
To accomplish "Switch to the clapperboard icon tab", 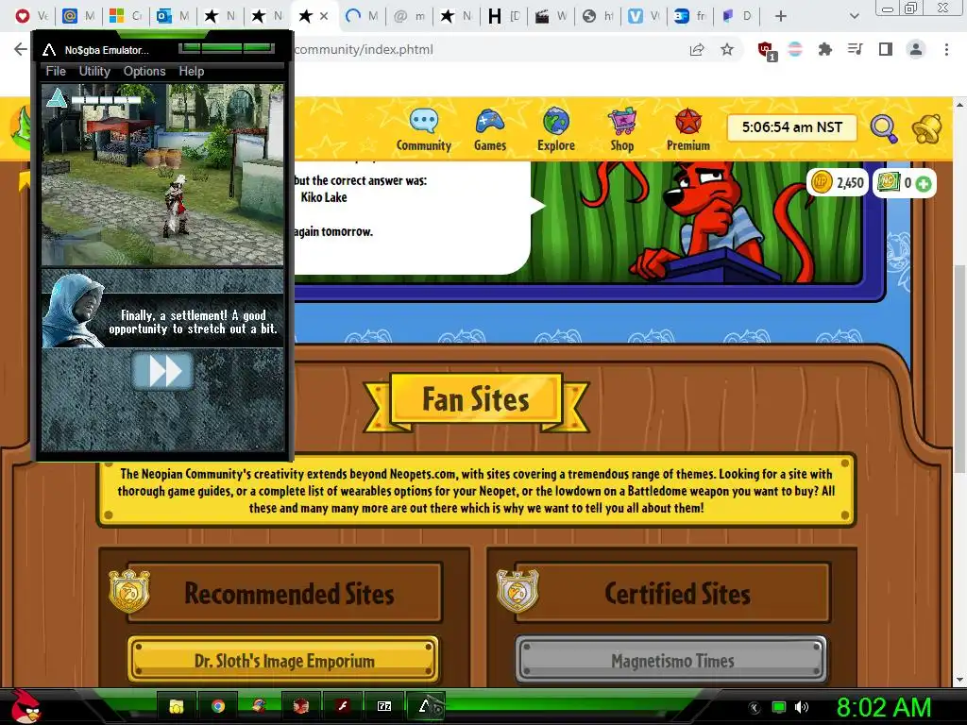I will pyautogui.click(x=551, y=17).
